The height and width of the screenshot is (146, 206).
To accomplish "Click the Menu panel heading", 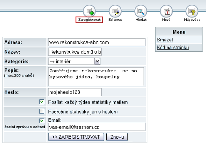I will point(179,32).
